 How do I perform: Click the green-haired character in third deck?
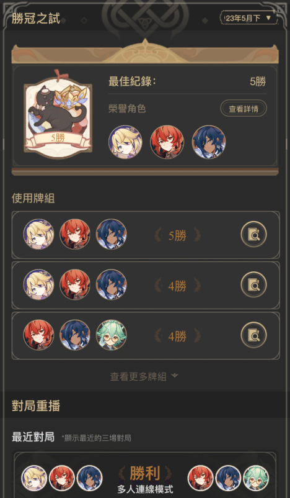pos(112,335)
